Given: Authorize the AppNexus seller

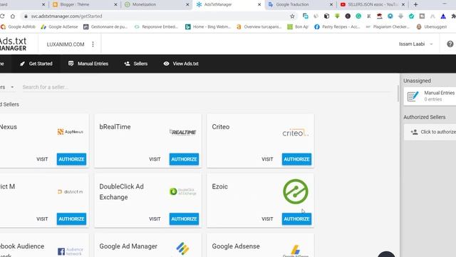Looking at the screenshot, I should coord(71,159).
